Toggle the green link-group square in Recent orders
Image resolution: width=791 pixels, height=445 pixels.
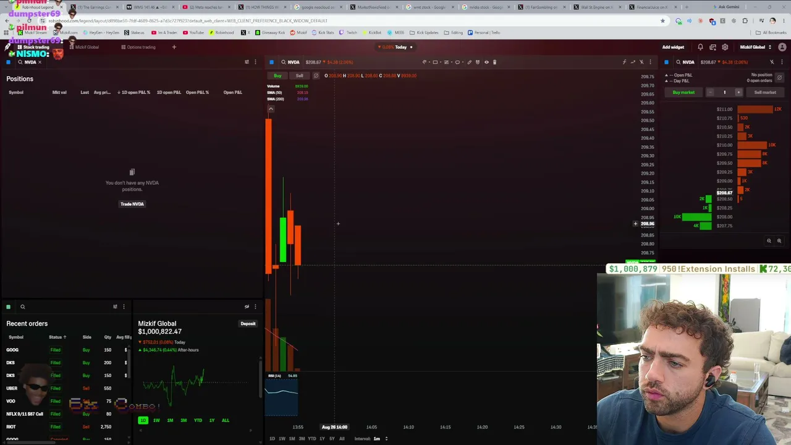tap(8, 307)
